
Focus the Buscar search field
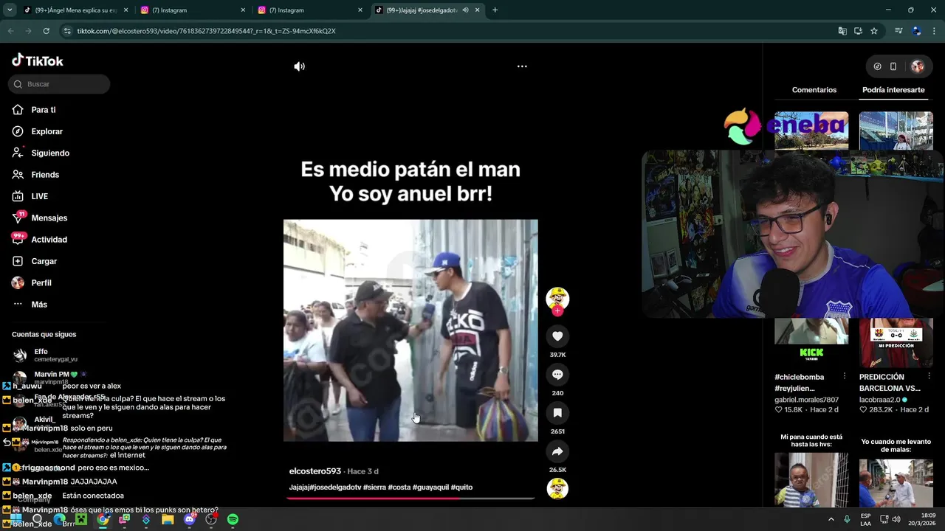59,84
